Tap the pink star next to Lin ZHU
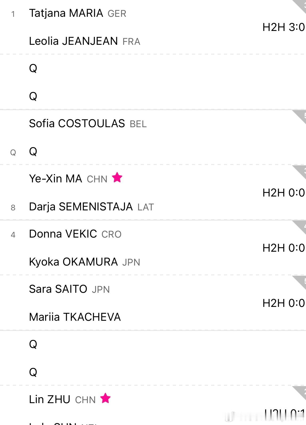Image resolution: width=306 pixels, height=425 pixels. click(105, 398)
